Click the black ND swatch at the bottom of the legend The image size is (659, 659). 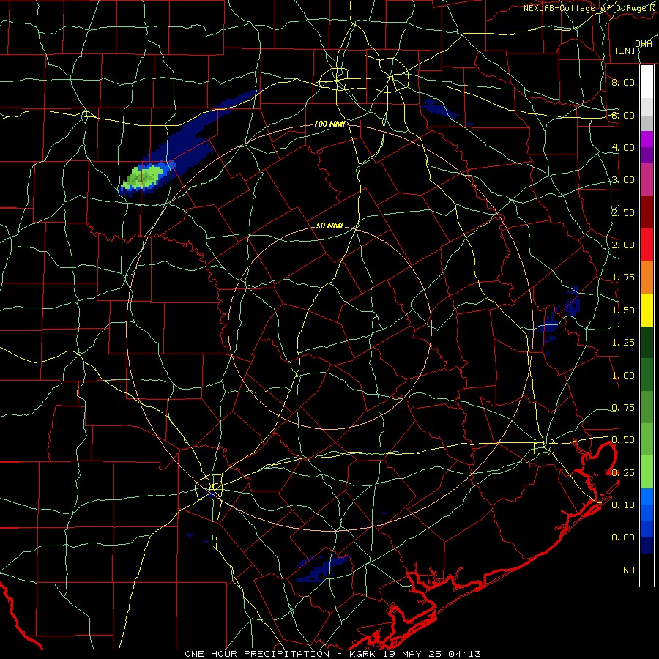647,570
